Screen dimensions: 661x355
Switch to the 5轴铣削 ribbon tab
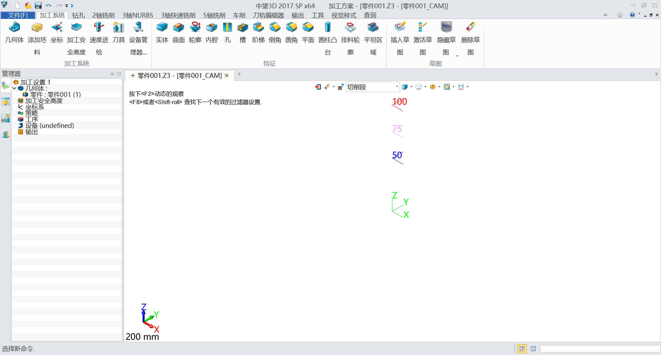pos(214,15)
